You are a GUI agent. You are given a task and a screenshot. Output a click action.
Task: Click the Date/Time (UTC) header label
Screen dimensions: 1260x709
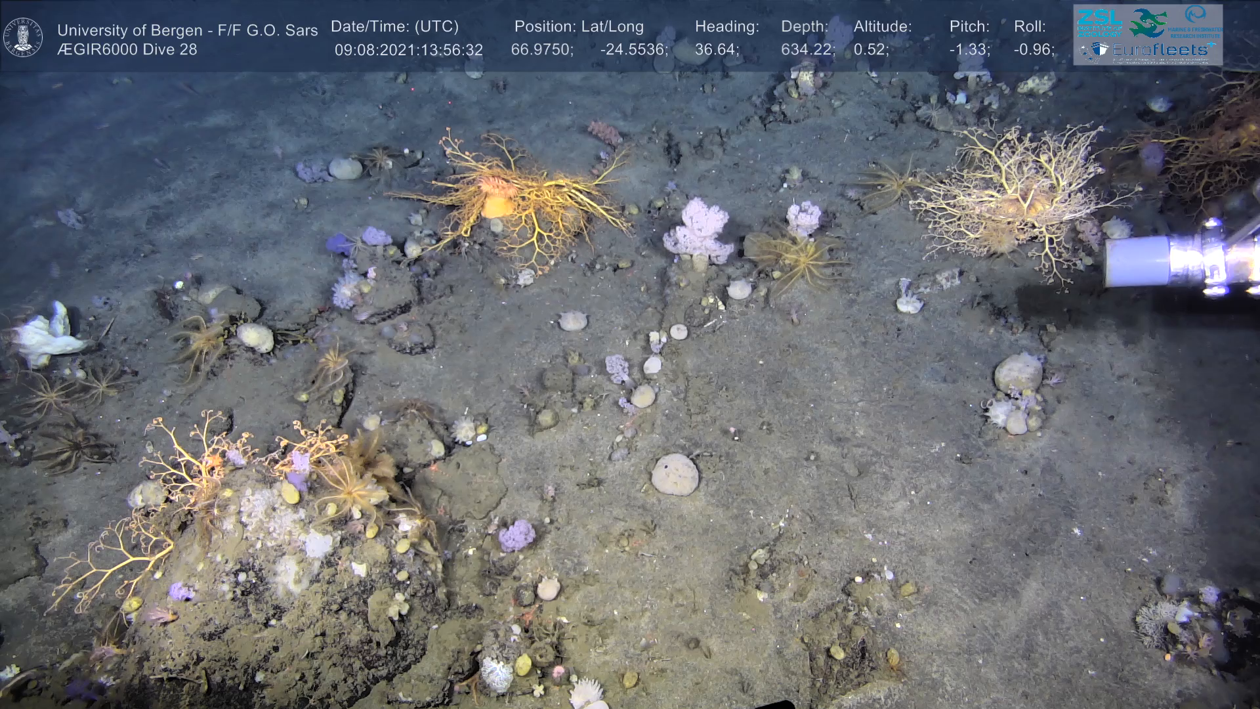tap(394, 27)
